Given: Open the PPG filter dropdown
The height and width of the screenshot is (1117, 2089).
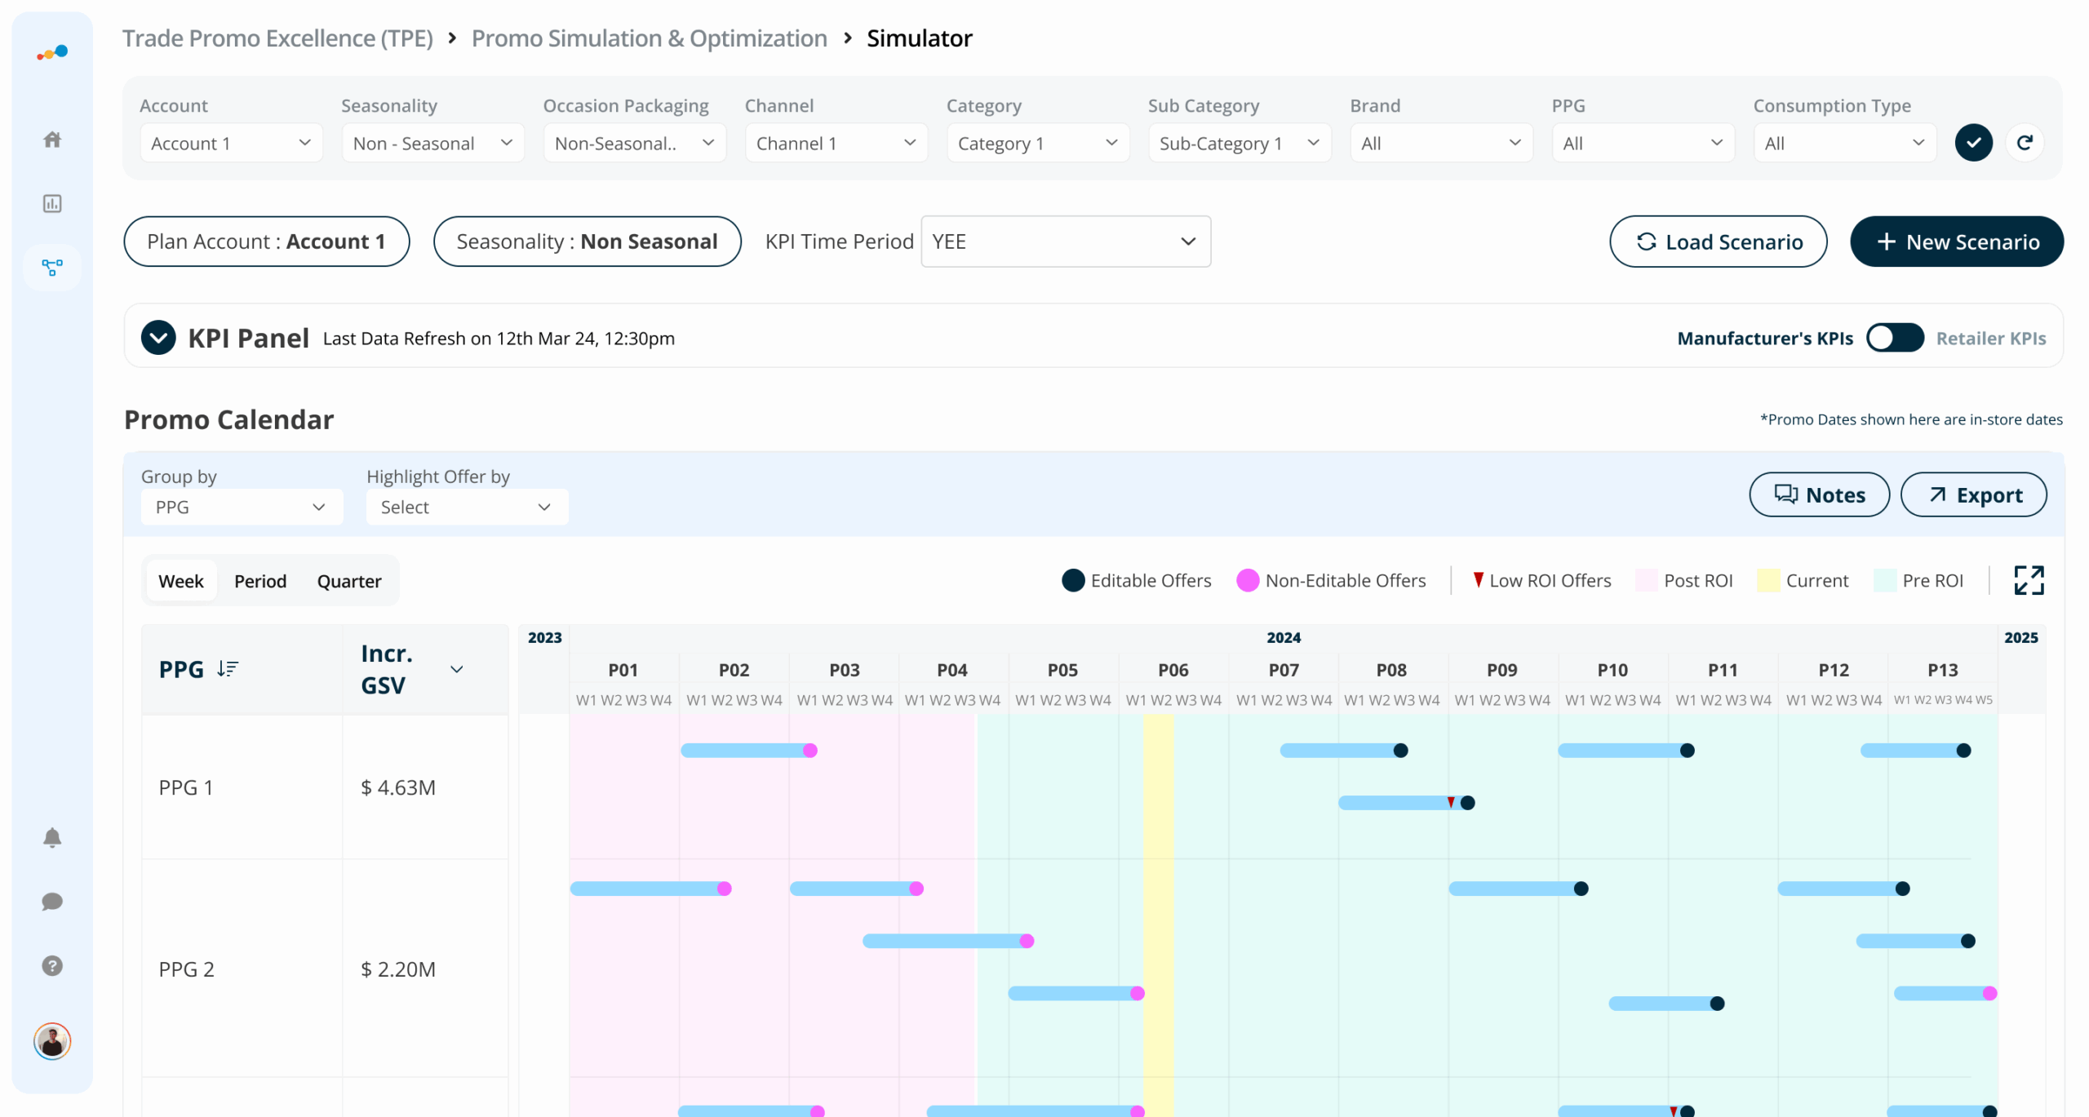Looking at the screenshot, I should pyautogui.click(x=1643, y=143).
